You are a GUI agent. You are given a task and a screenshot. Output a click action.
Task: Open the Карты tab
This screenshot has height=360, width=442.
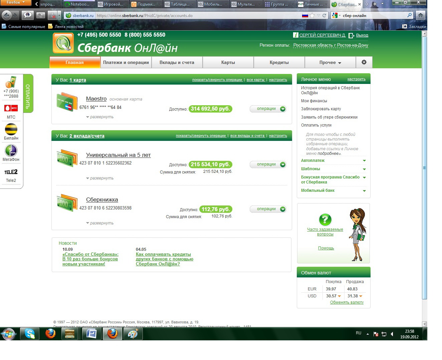click(x=228, y=62)
